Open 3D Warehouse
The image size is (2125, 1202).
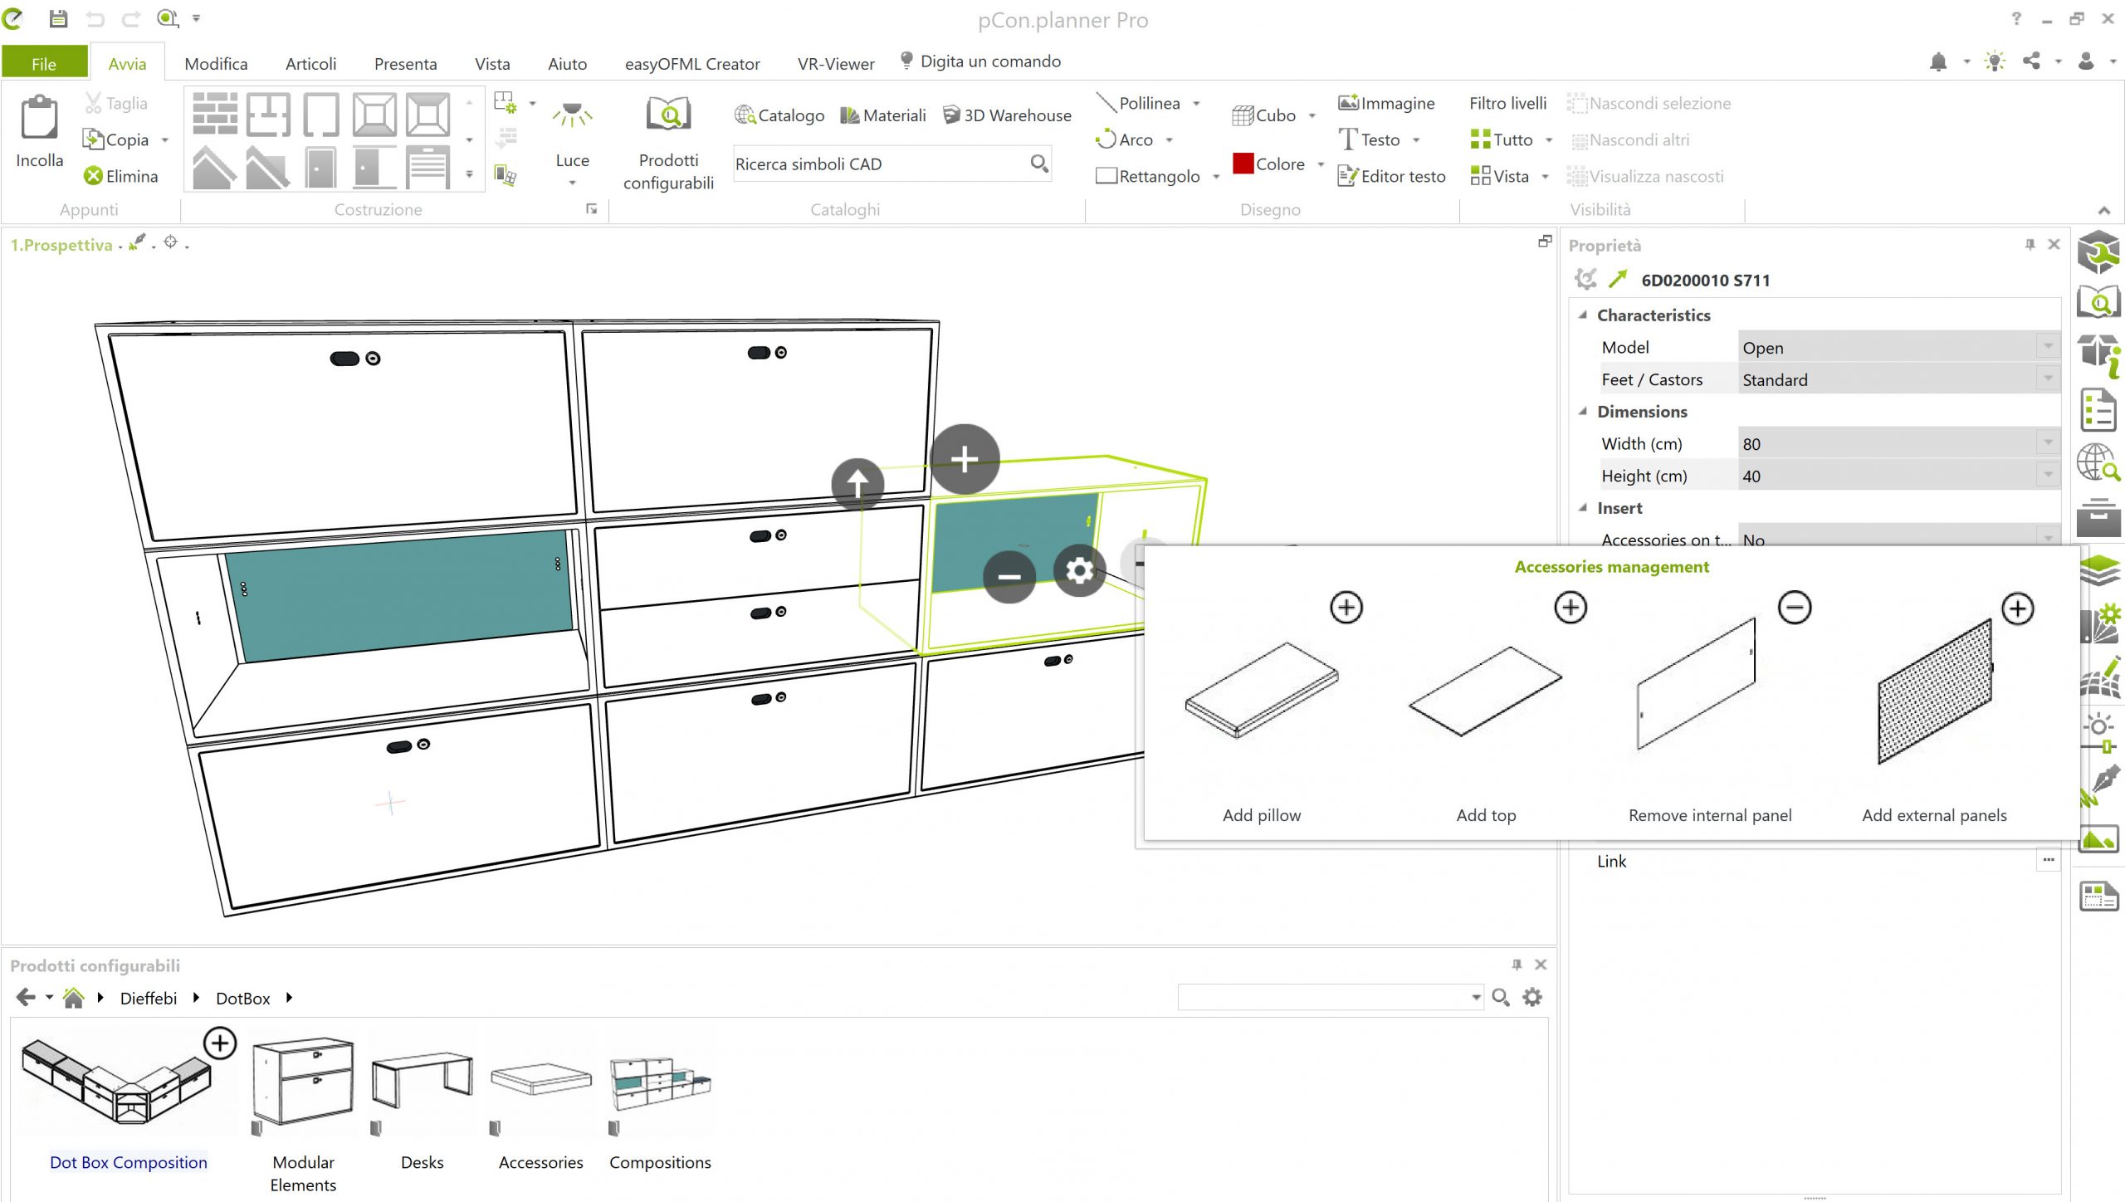pyautogui.click(x=1007, y=115)
